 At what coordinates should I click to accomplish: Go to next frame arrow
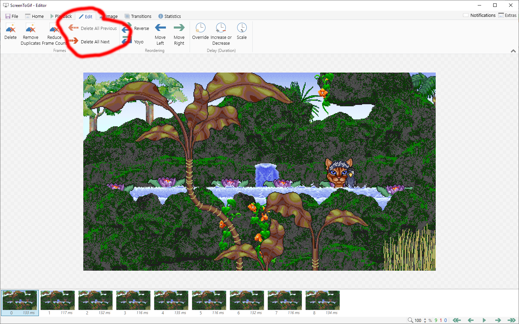tap(498, 320)
